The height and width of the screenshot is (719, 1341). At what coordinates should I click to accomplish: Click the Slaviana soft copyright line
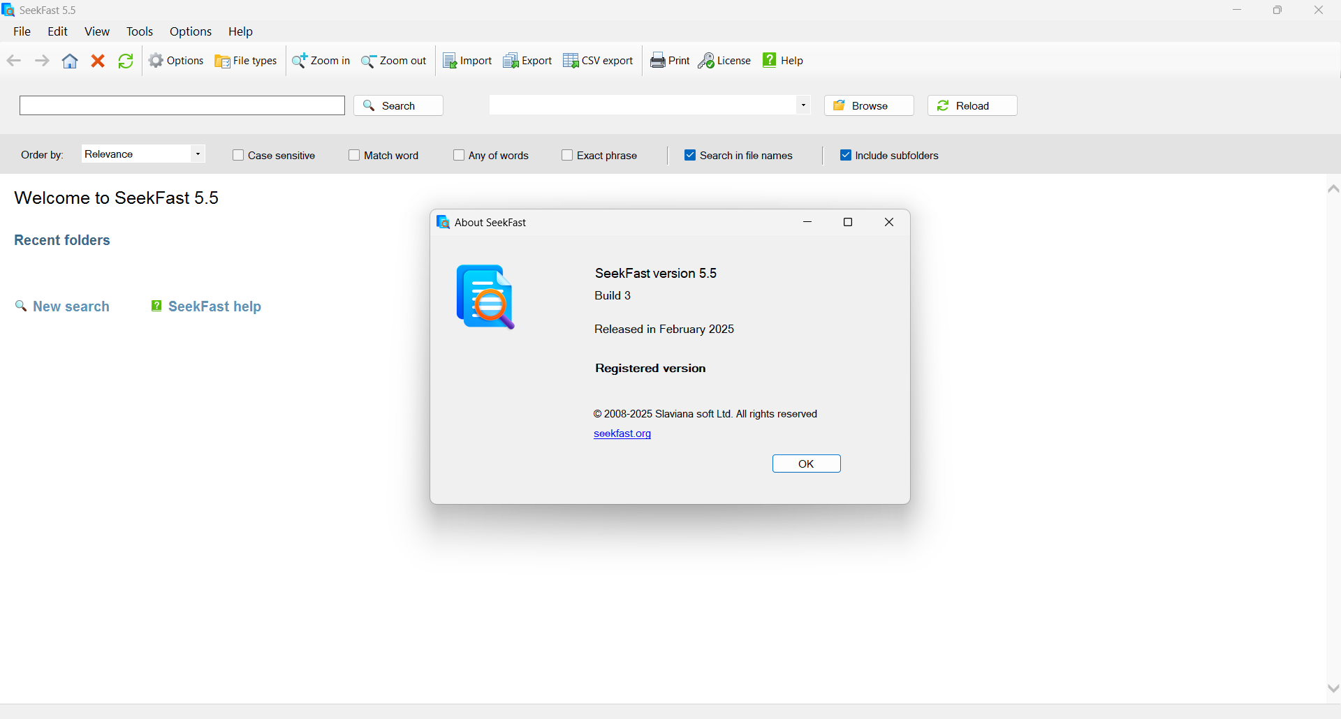coord(705,414)
